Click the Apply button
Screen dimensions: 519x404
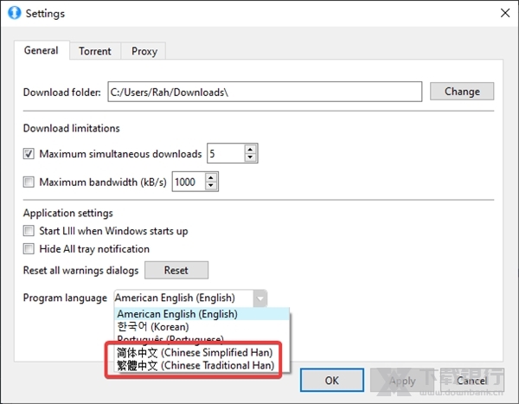pos(402,380)
